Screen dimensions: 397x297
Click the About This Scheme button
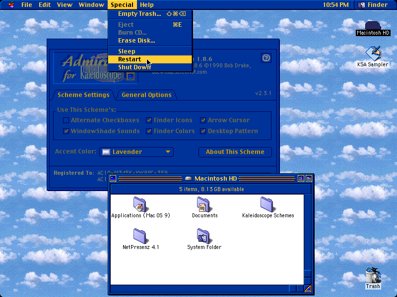(x=235, y=152)
